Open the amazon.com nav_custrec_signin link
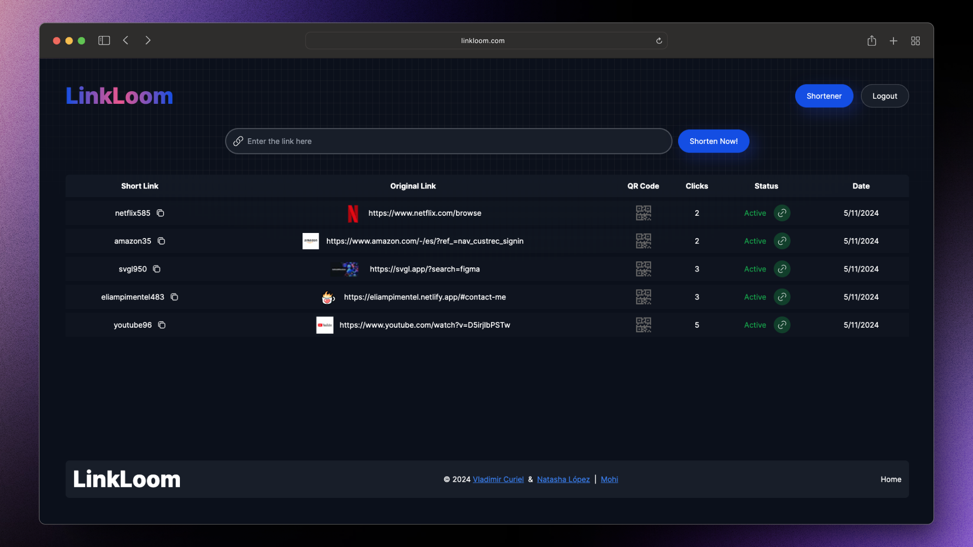This screenshot has width=973, height=547. [425, 241]
